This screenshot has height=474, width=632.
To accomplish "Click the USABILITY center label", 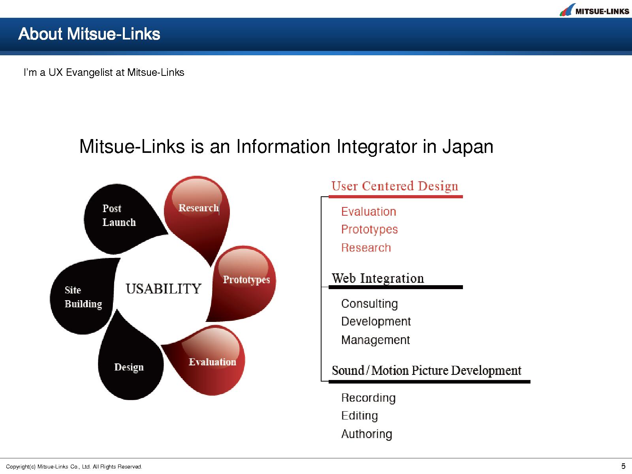I will coord(164,289).
